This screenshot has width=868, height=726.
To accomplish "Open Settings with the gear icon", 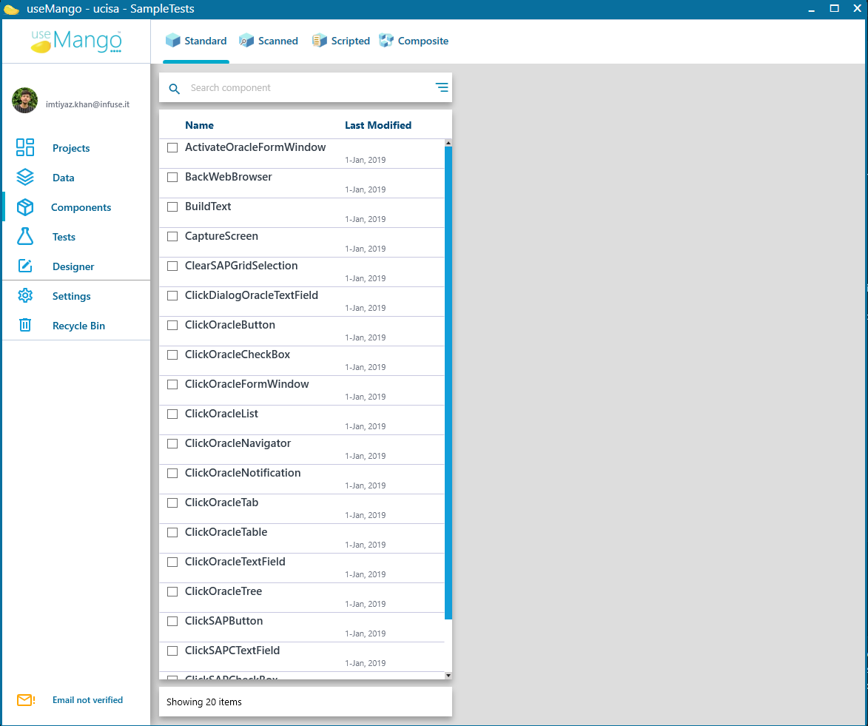I will [25, 296].
